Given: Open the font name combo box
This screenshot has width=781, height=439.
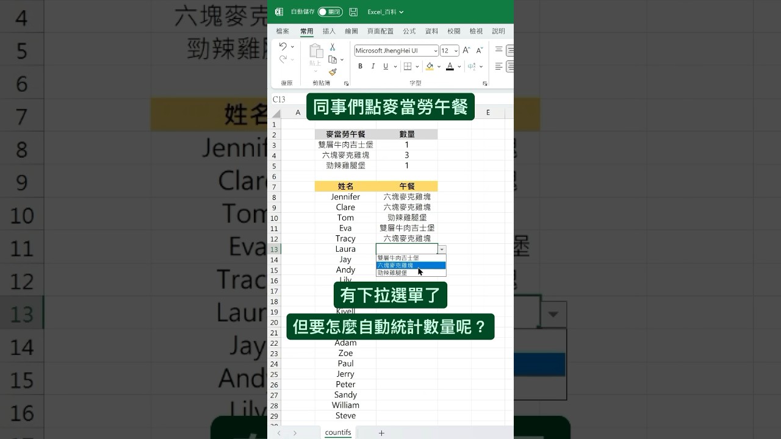Looking at the screenshot, I should pos(396,51).
